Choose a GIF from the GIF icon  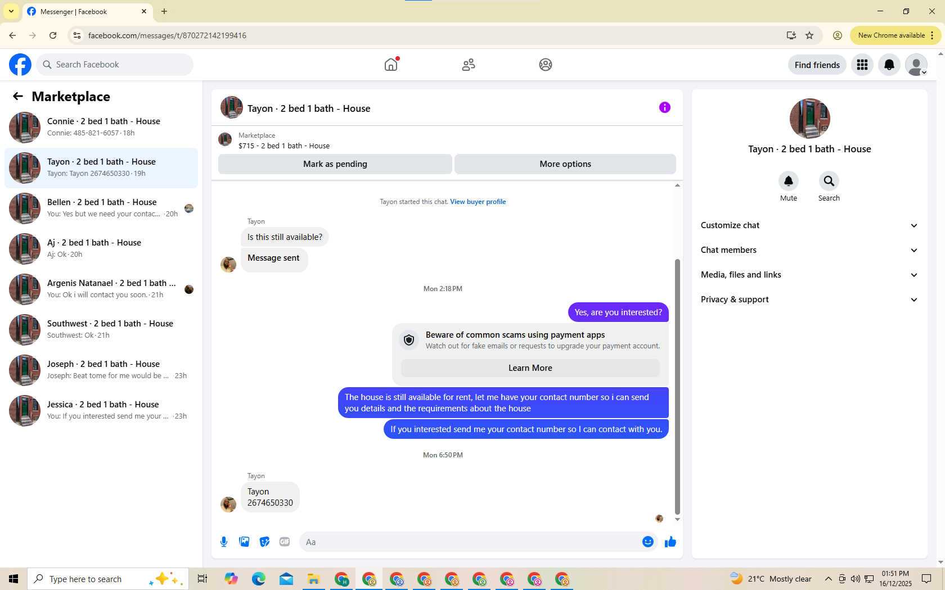click(x=285, y=542)
